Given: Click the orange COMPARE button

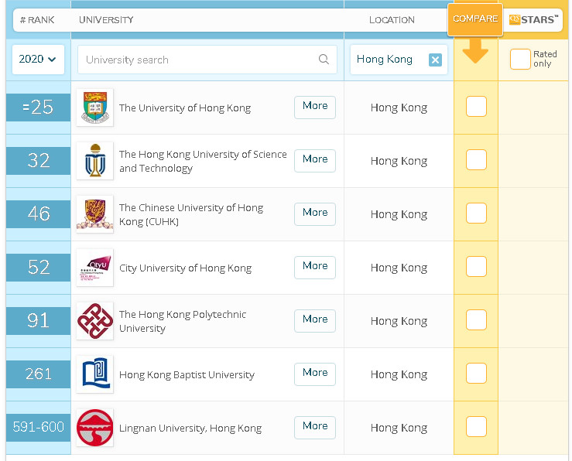Looking at the screenshot, I should point(475,19).
